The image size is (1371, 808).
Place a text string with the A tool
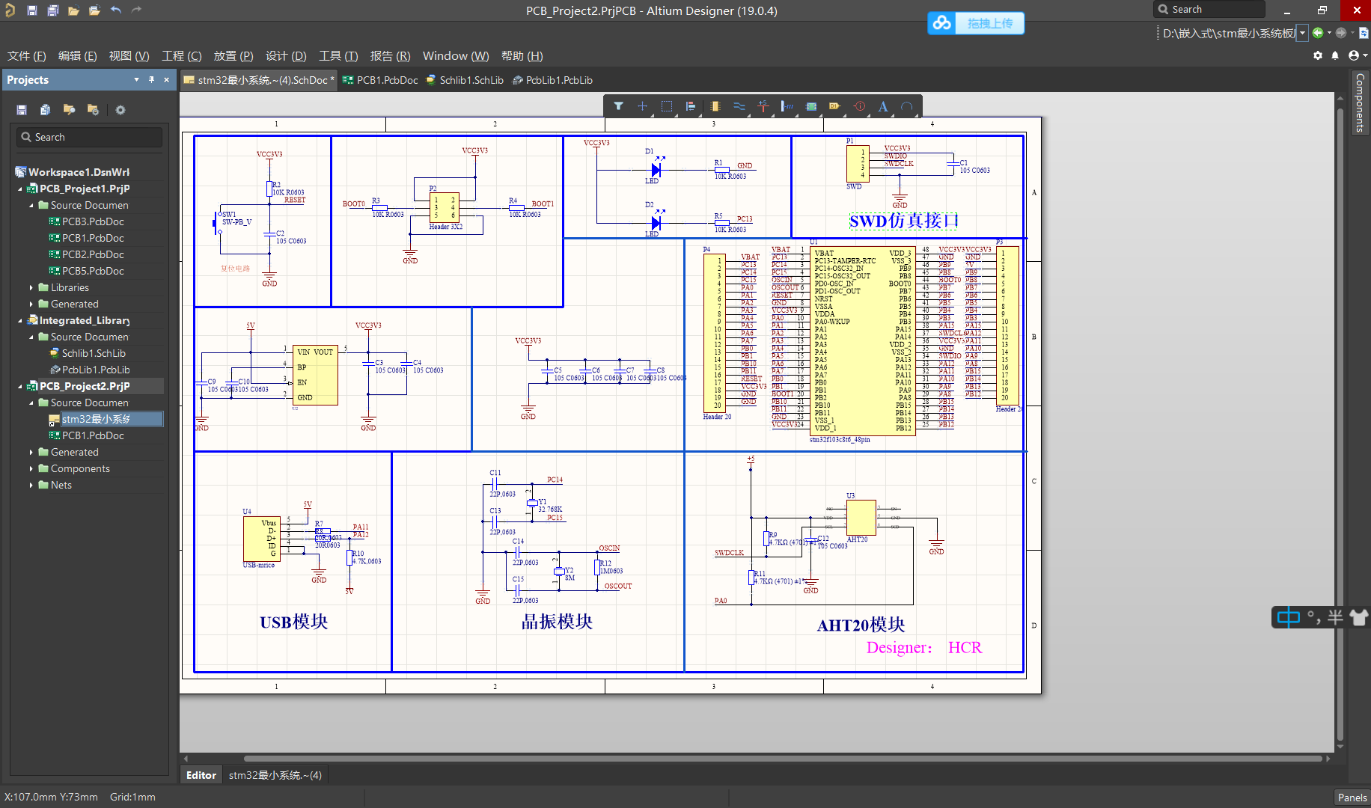(882, 106)
